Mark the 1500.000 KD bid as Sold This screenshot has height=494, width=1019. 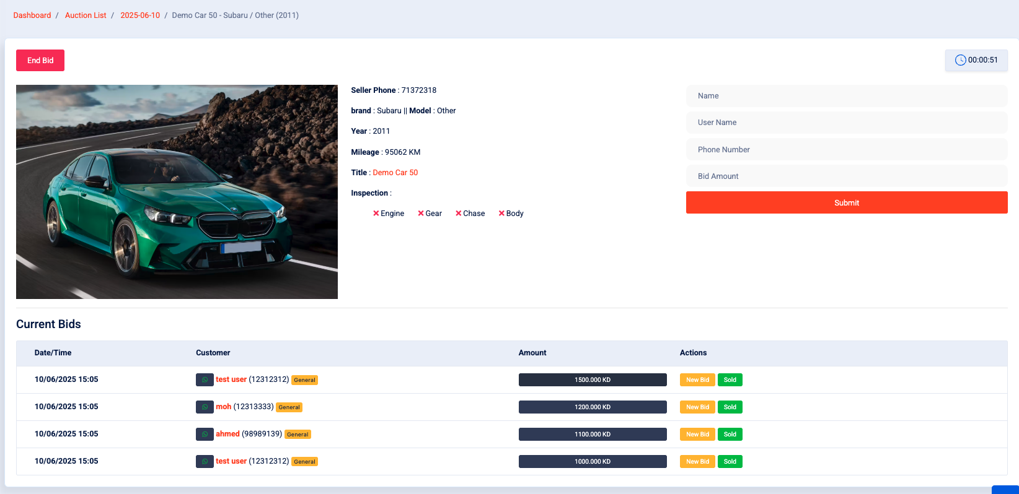click(x=730, y=380)
